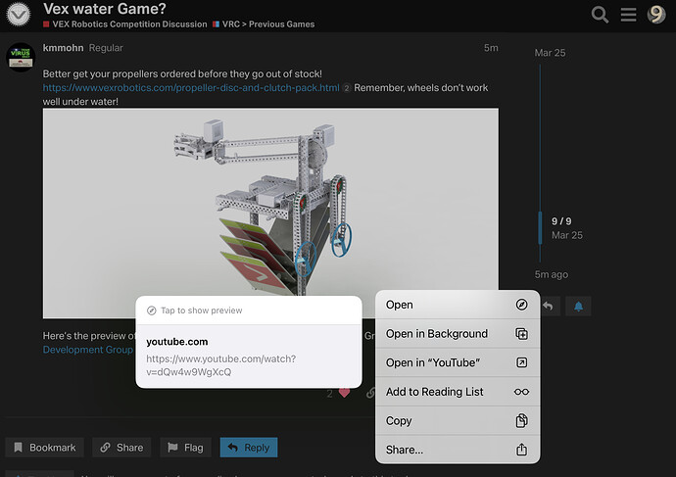Select Open in the context menu
Screen dimensions: 676x477
(458, 305)
